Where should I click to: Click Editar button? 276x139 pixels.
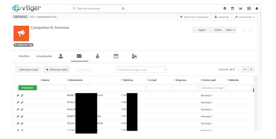click(x=218, y=30)
